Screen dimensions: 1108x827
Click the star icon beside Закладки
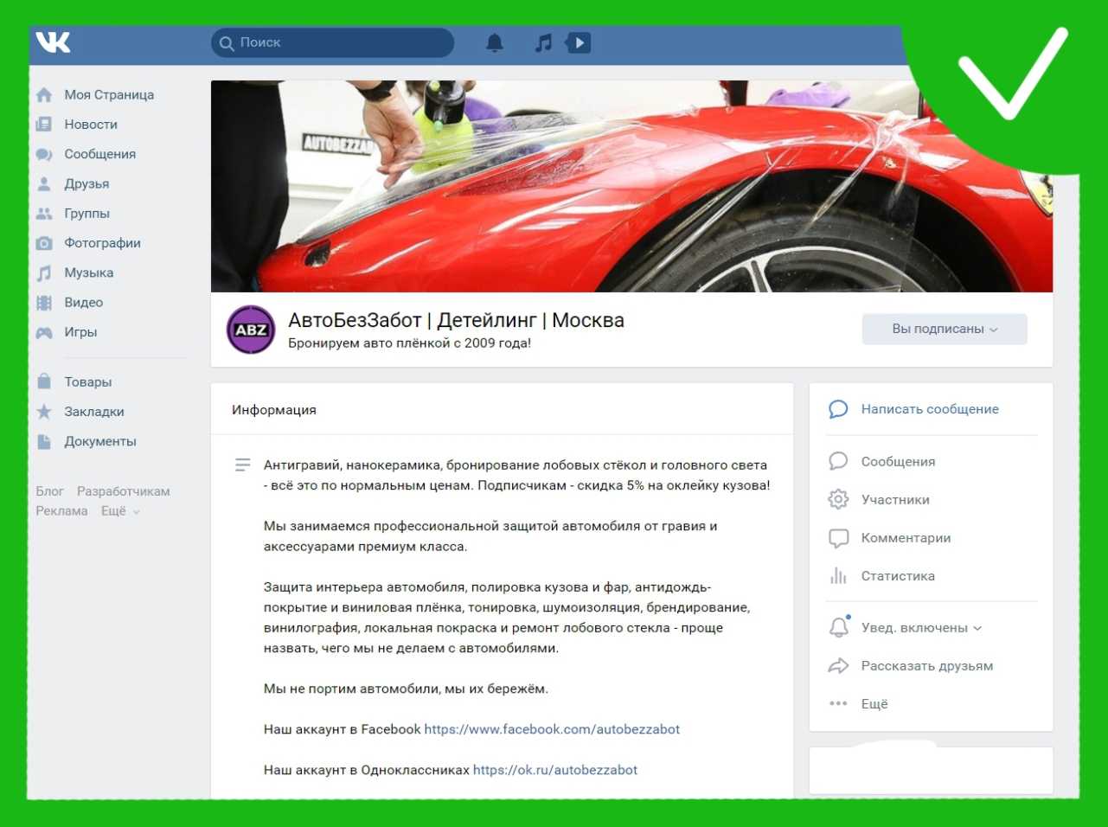(44, 412)
